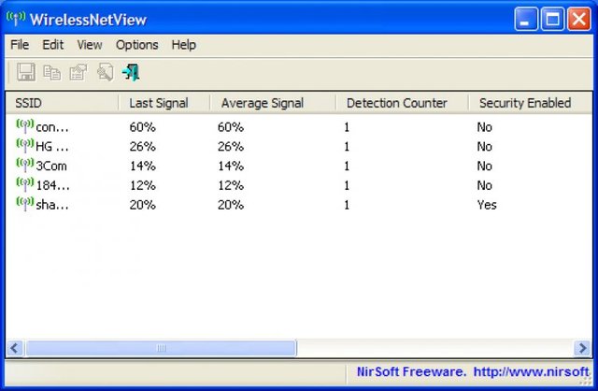Click the WirelessNetView antenna icon in title bar
The width and height of the screenshot is (598, 391).
(16, 19)
